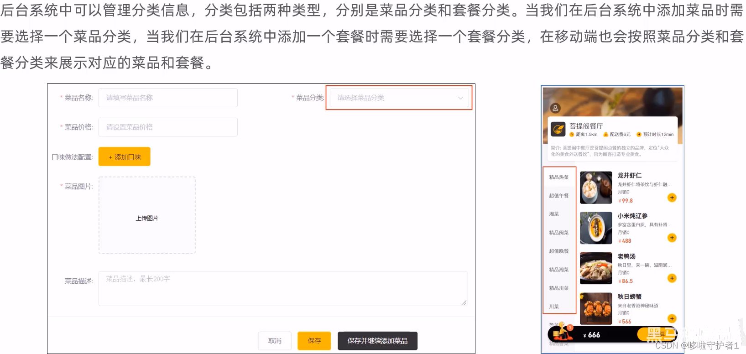Open the 菜品分类 dropdown
Viewport: 746px width, 354px height.
pos(399,98)
